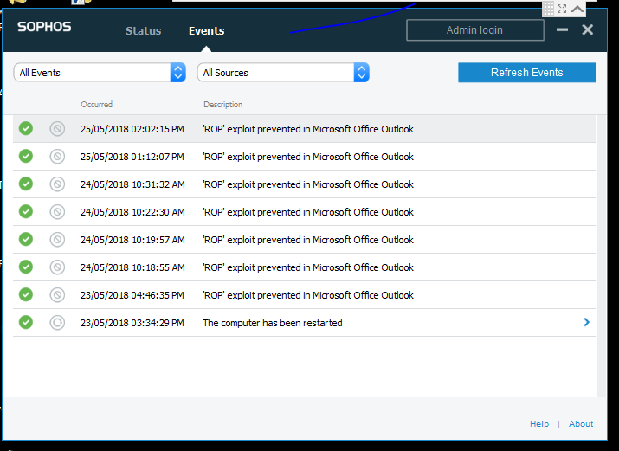Select description of 25/05/2018 01:12:07 PM ROP exploit event

pos(308,157)
